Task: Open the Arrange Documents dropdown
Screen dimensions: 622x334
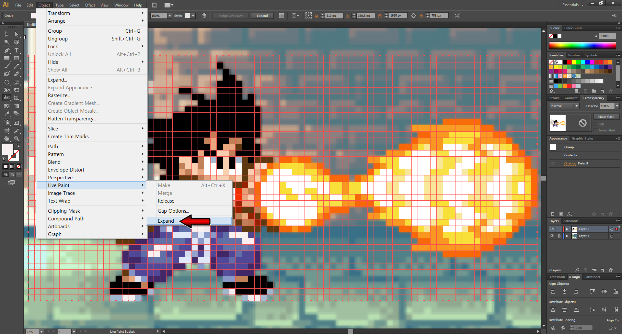Action: pyautogui.click(x=169, y=5)
